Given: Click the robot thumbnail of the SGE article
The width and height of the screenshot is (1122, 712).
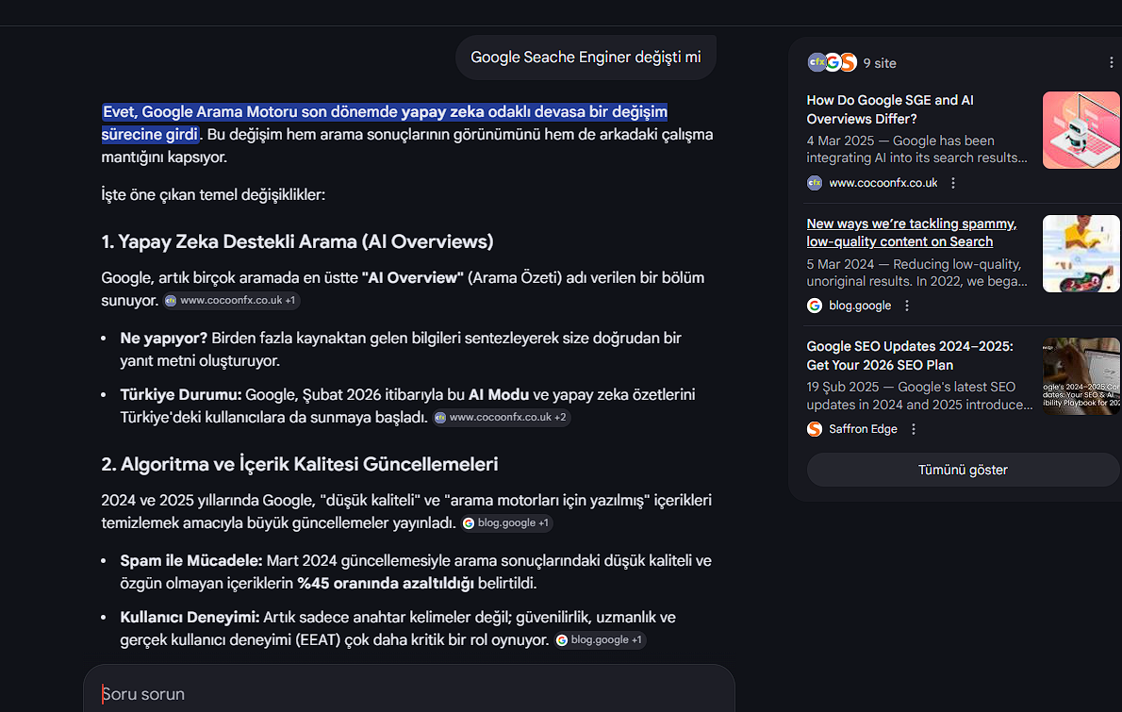Looking at the screenshot, I should (1081, 130).
